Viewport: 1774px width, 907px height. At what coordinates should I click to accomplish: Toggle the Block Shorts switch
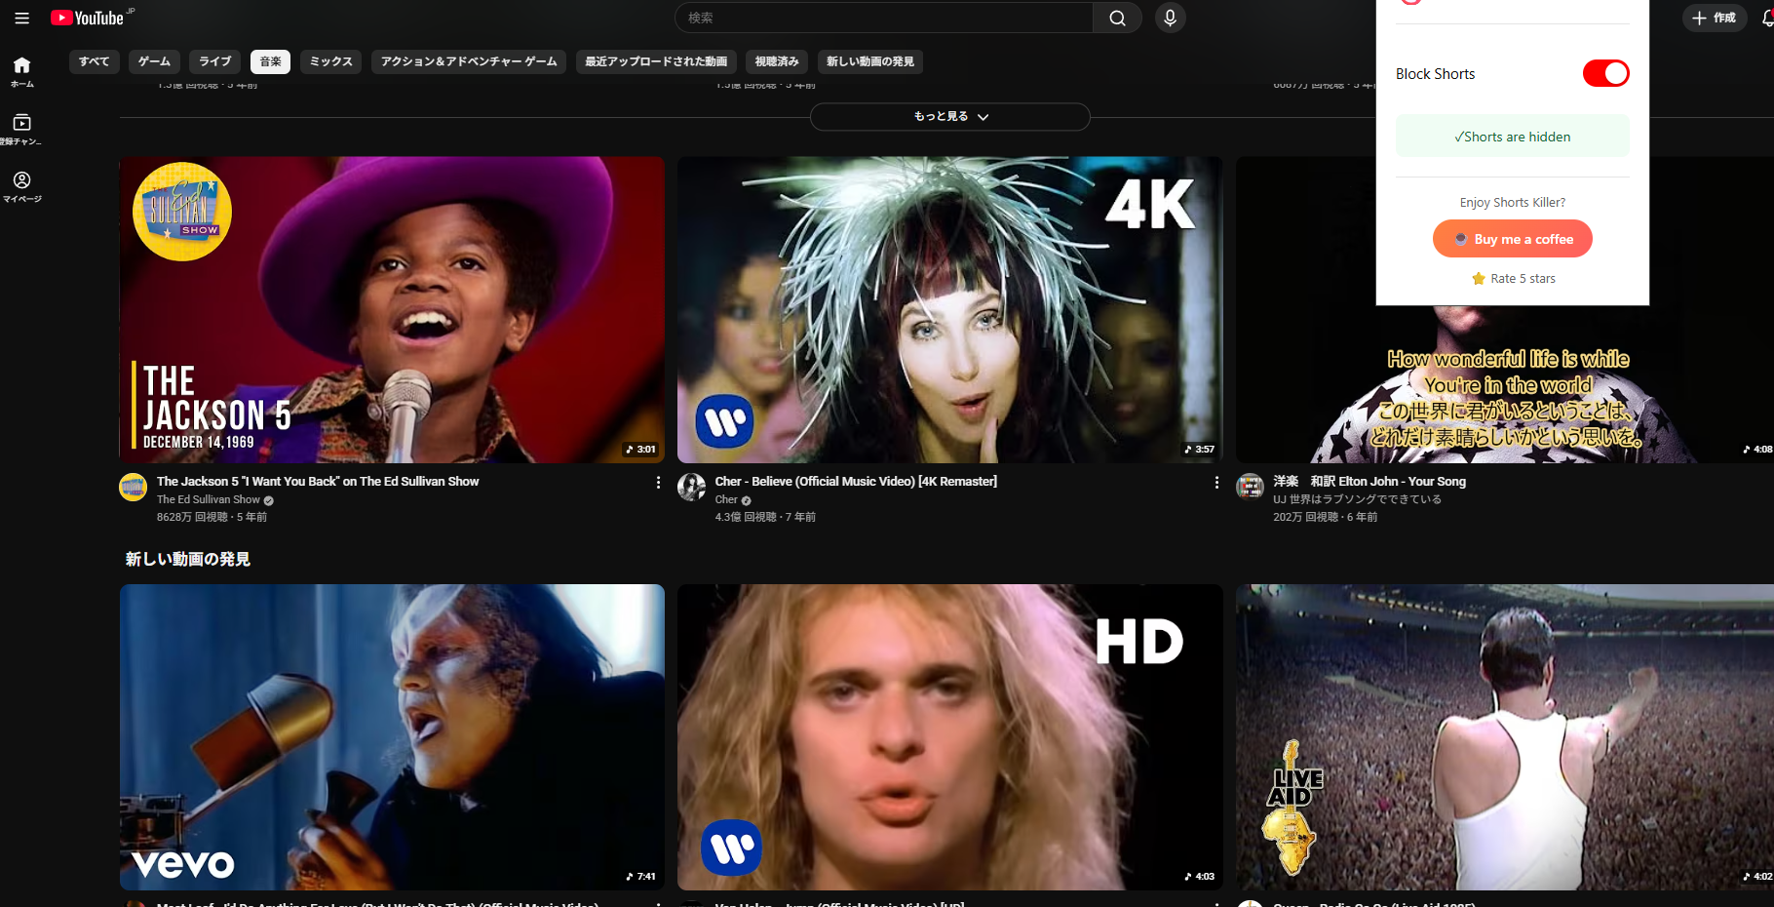click(x=1605, y=73)
